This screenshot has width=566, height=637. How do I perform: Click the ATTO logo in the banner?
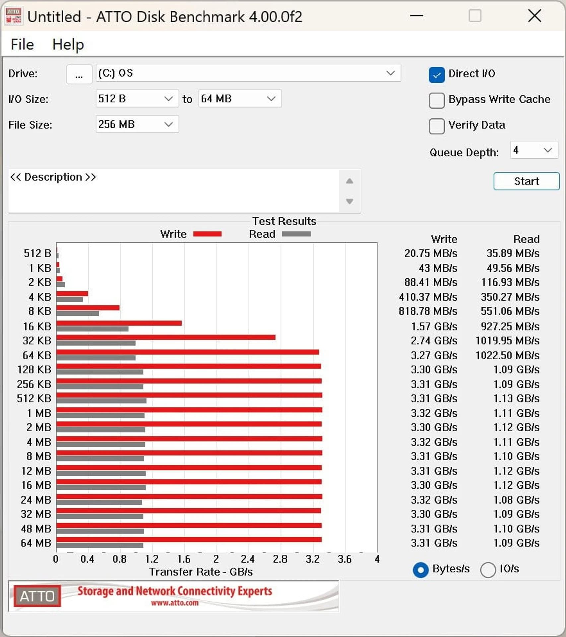[x=37, y=596]
